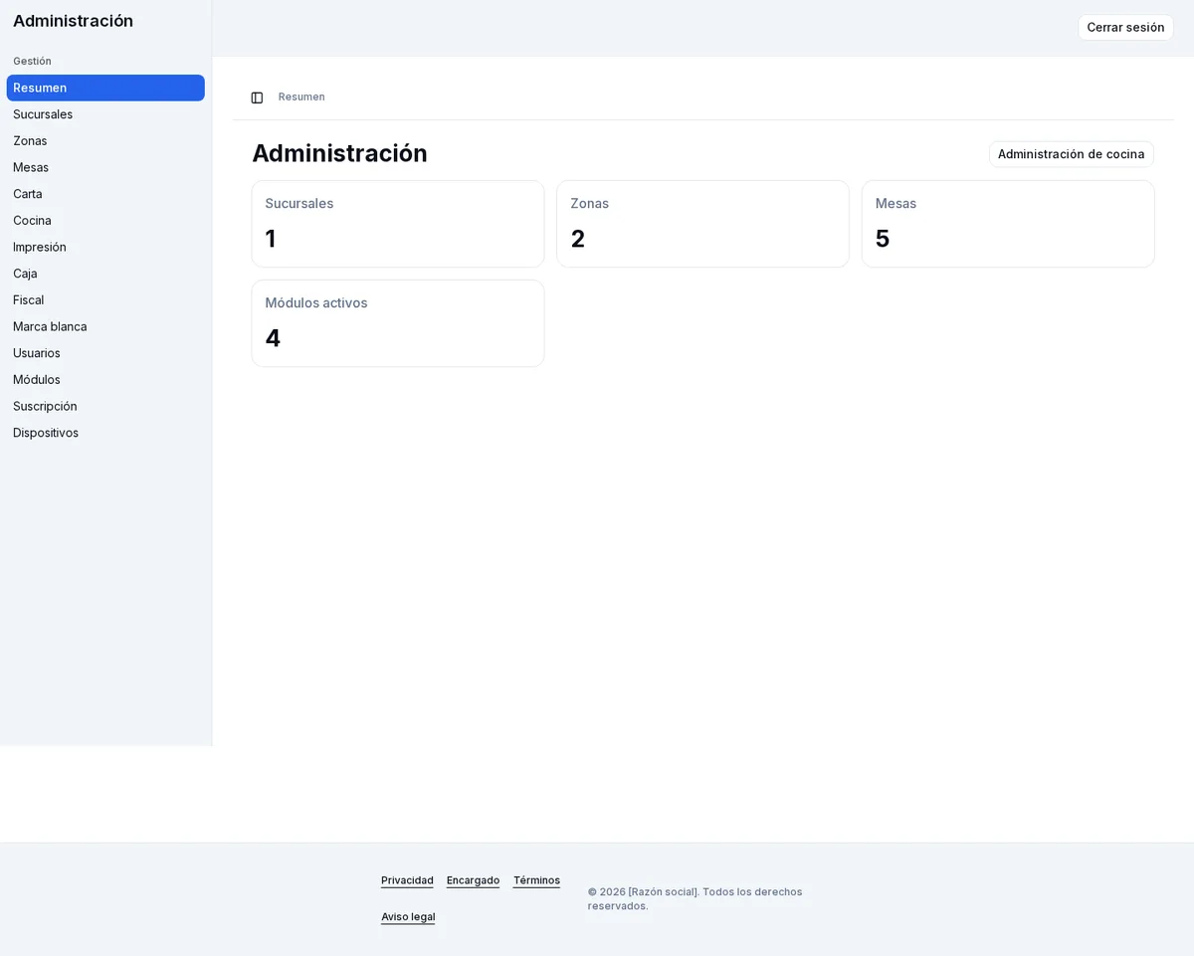Select Mesas in the sidebar menu
1194x956 pixels.
pyautogui.click(x=105, y=167)
